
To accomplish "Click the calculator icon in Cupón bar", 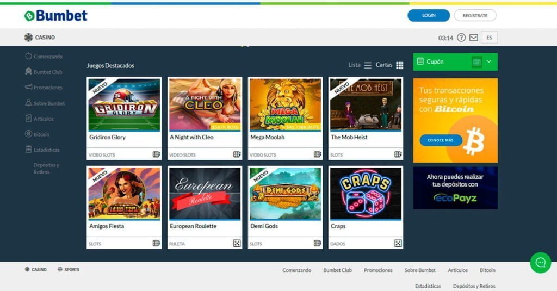I will 476,62.
